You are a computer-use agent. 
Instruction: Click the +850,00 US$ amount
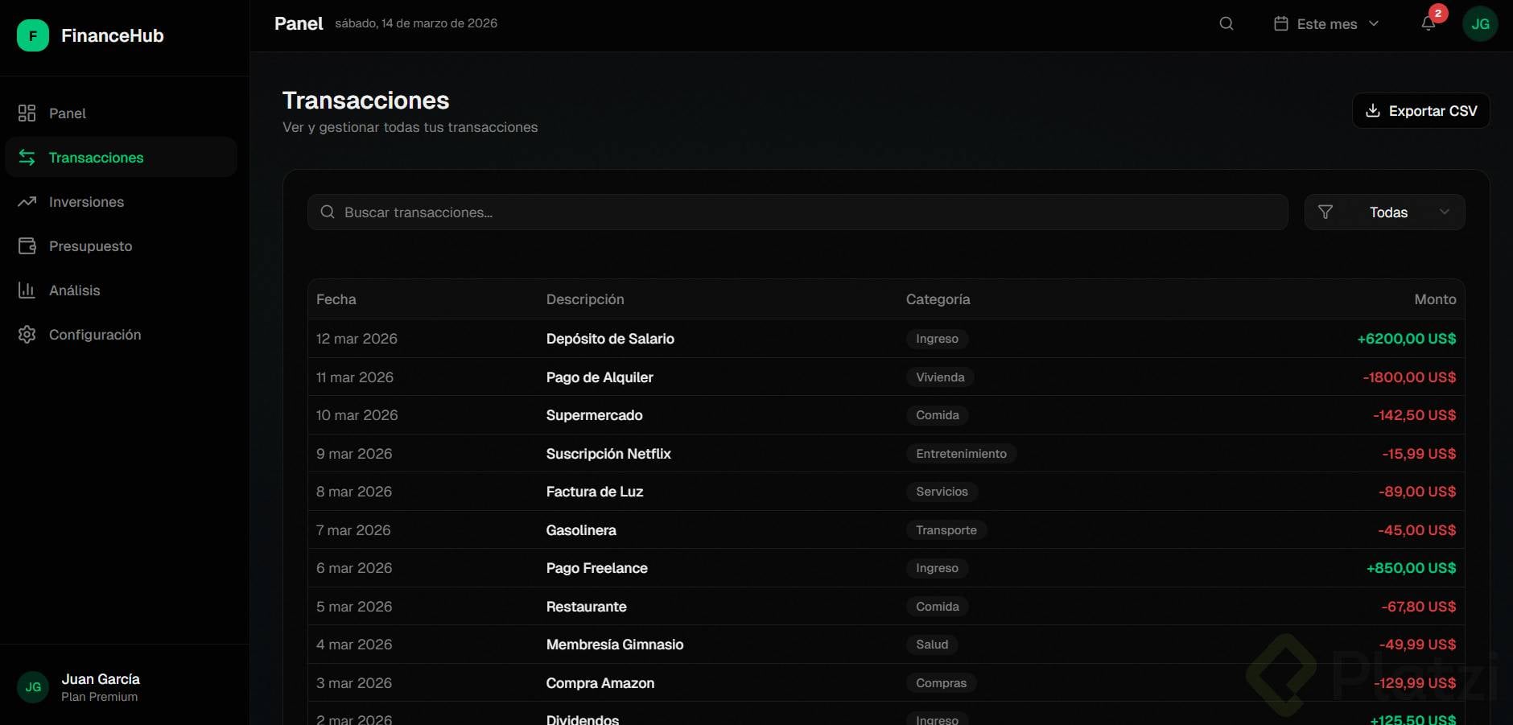(x=1412, y=568)
